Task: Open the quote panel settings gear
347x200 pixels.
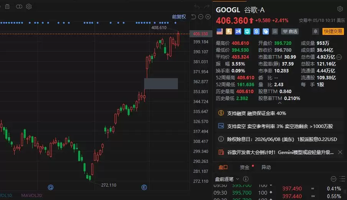Action: (340, 9)
